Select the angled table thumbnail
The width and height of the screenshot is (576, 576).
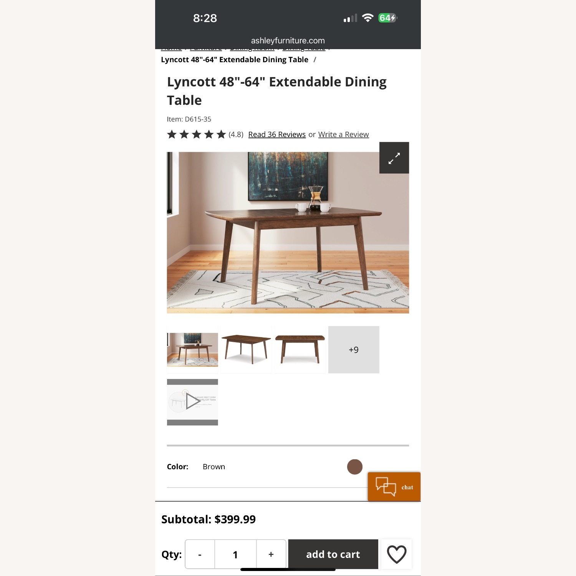coord(246,349)
